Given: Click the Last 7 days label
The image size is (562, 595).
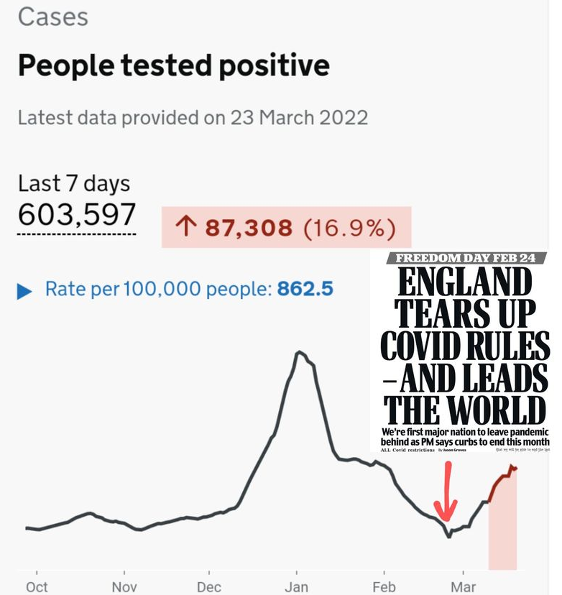Looking at the screenshot, I should point(74,183).
